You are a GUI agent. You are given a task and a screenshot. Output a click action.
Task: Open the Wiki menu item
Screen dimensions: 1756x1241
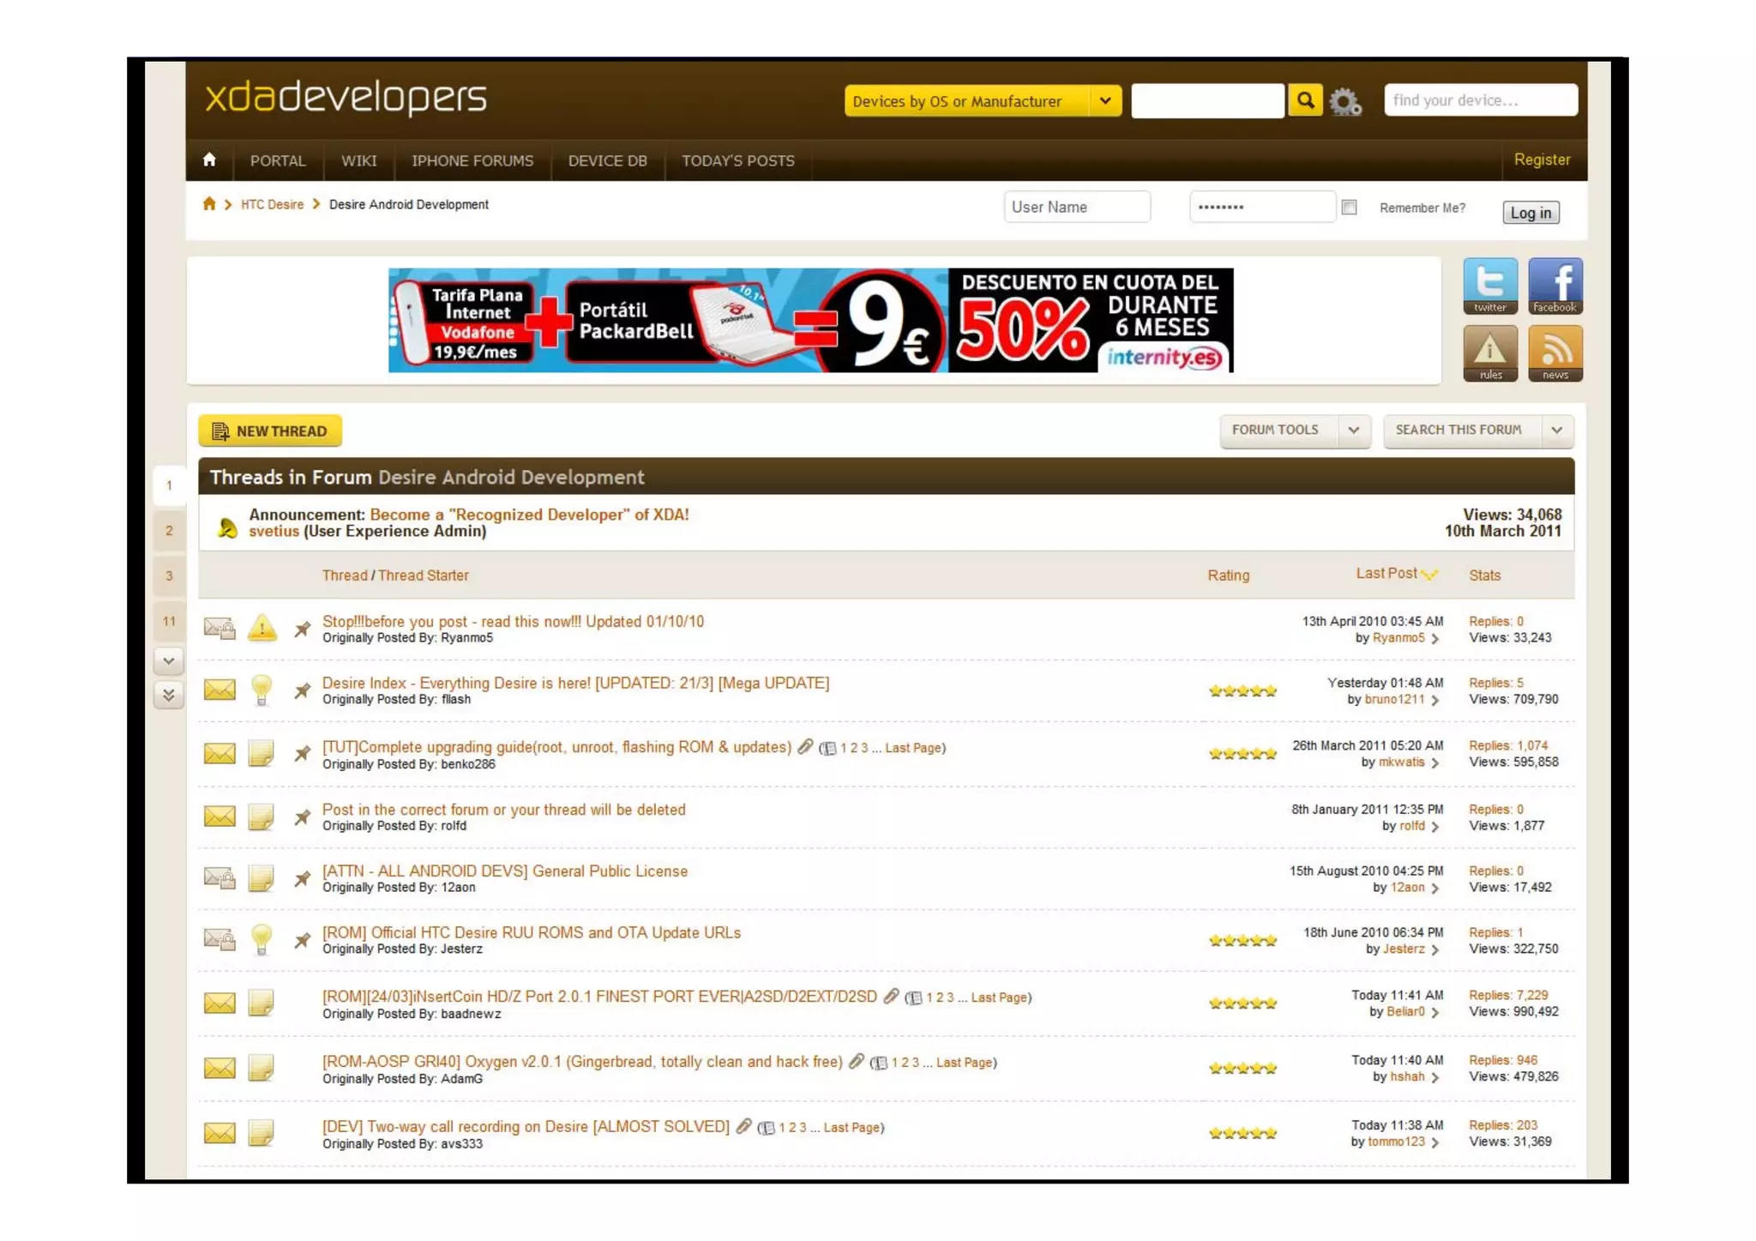point(358,160)
